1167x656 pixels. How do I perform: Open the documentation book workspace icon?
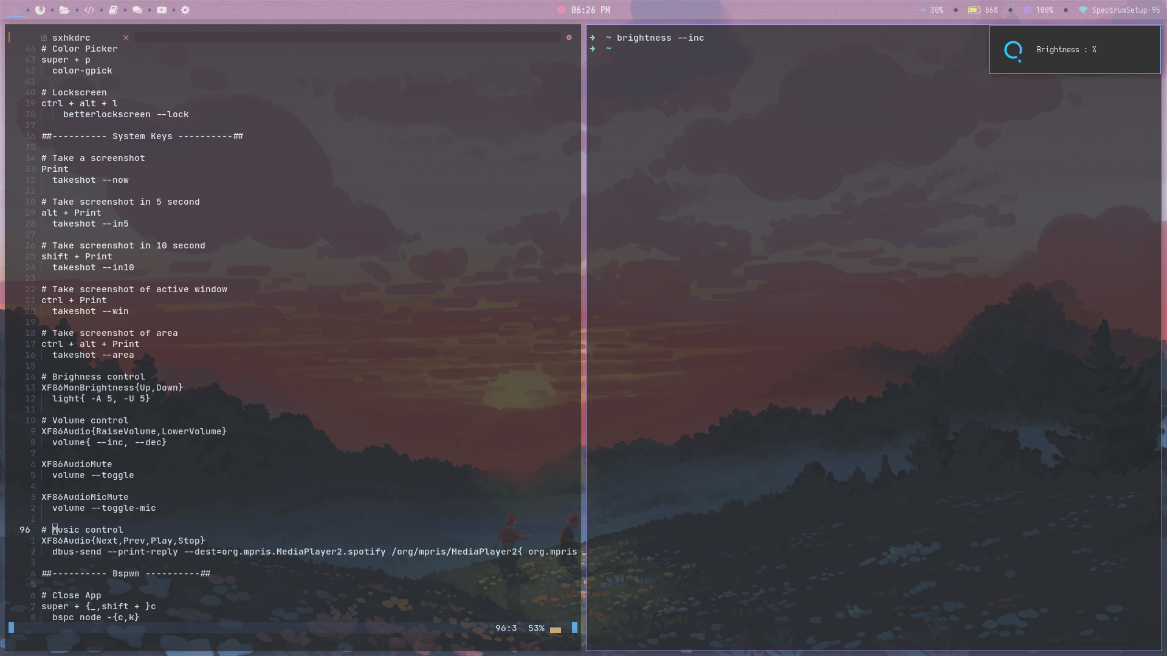pos(112,10)
